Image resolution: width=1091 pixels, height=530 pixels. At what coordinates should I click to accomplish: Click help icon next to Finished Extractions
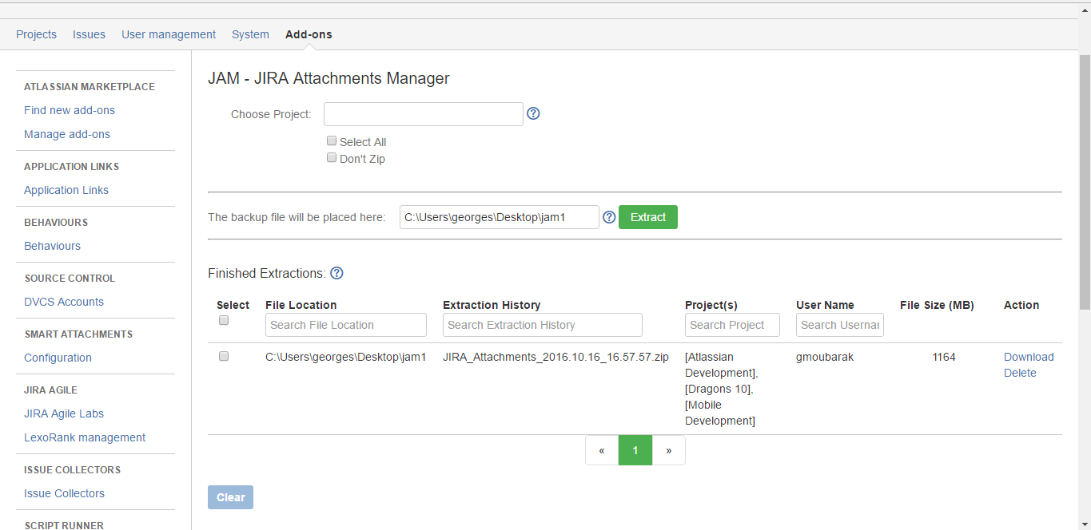coord(336,273)
